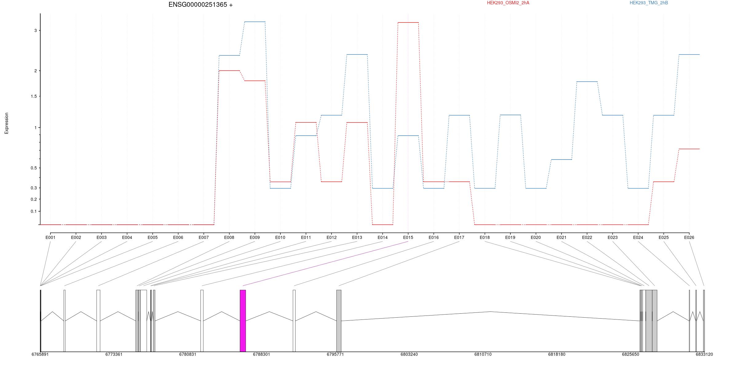The height and width of the screenshot is (369, 738).
Task: Click exon label E008
Action: [229, 237]
